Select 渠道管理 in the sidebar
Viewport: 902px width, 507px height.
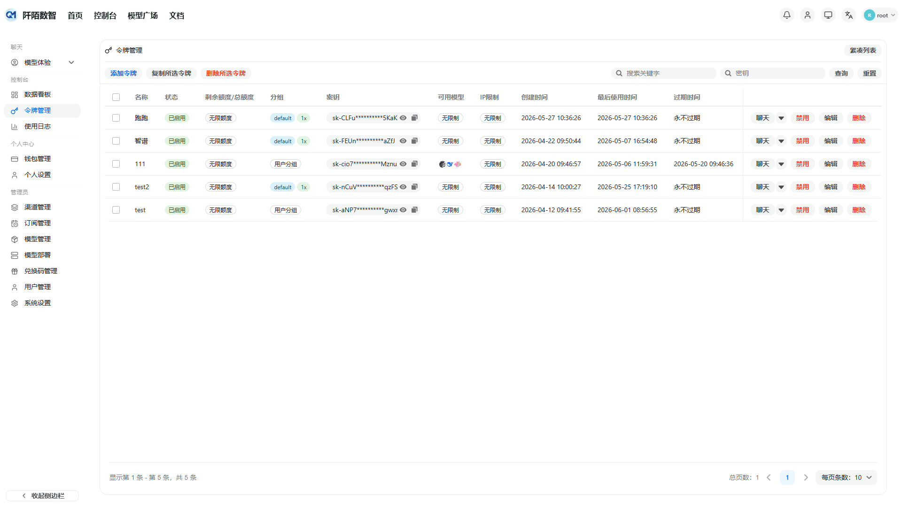tap(42, 207)
